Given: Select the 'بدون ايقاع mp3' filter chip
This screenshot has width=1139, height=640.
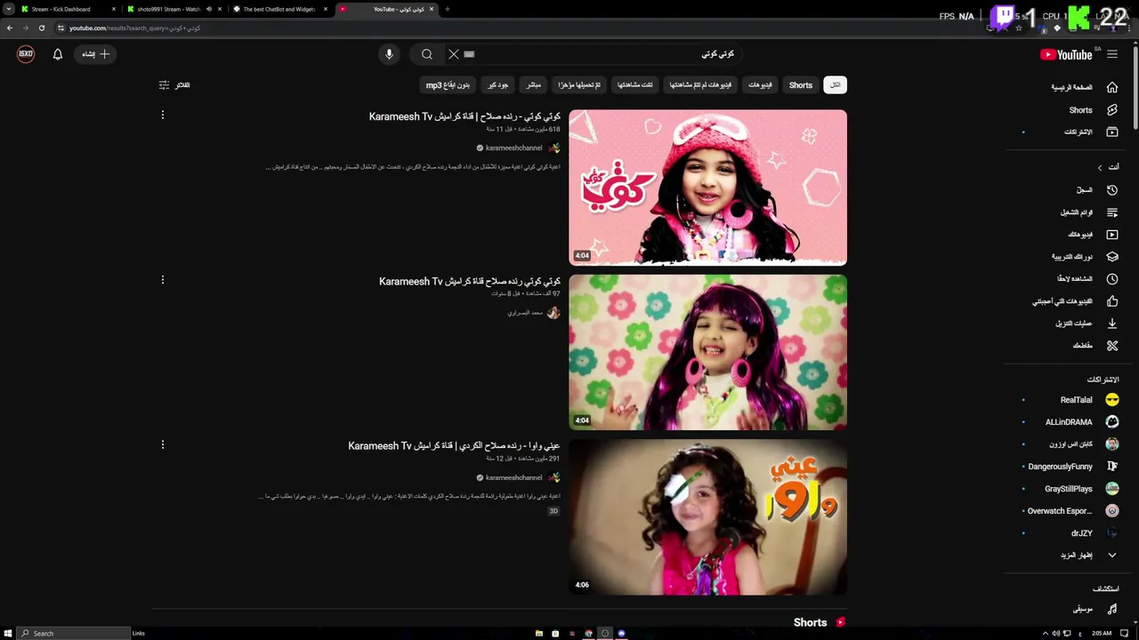Looking at the screenshot, I should pyautogui.click(x=448, y=85).
